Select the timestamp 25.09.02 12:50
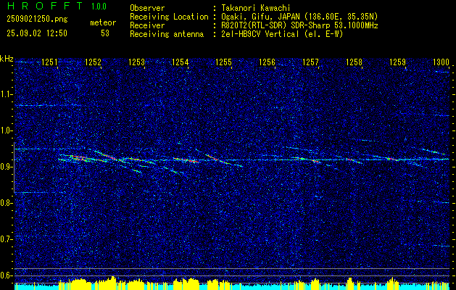This screenshot has width=456, height=290. click(x=37, y=33)
